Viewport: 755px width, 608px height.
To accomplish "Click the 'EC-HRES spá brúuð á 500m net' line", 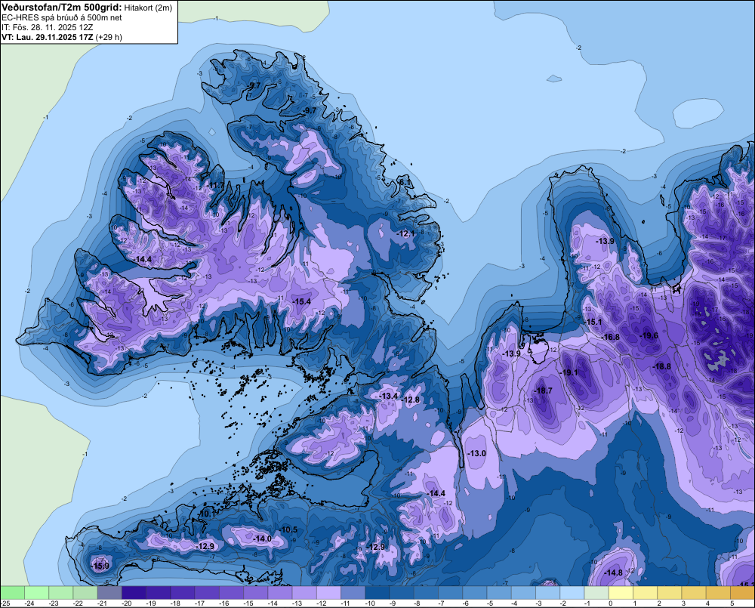I will click(62, 18).
